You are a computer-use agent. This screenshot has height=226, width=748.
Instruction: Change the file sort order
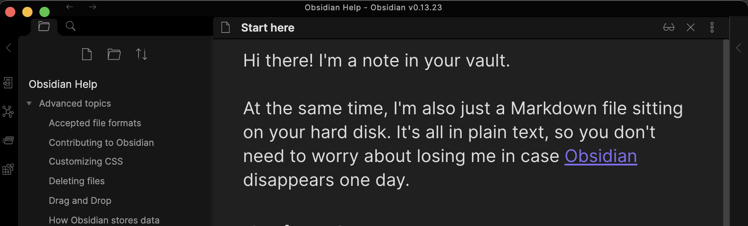coord(142,54)
